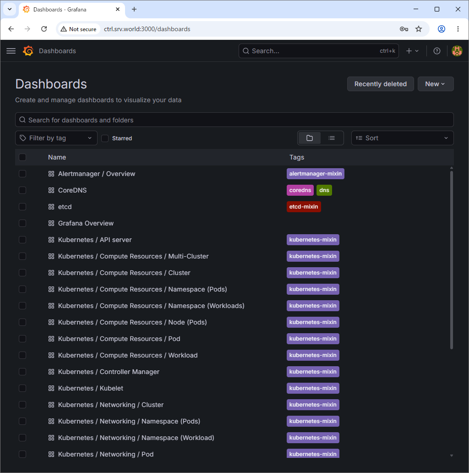This screenshot has height=473, width=469.
Task: Select Kubernetes / Controller Manager row checkbox
Action: point(22,372)
